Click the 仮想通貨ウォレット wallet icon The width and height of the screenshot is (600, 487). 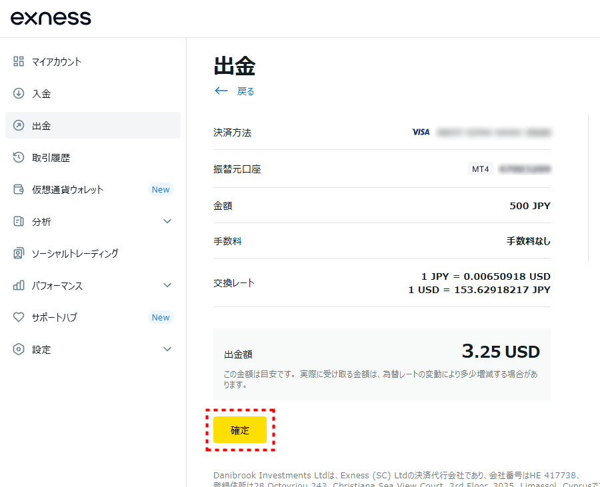19,189
